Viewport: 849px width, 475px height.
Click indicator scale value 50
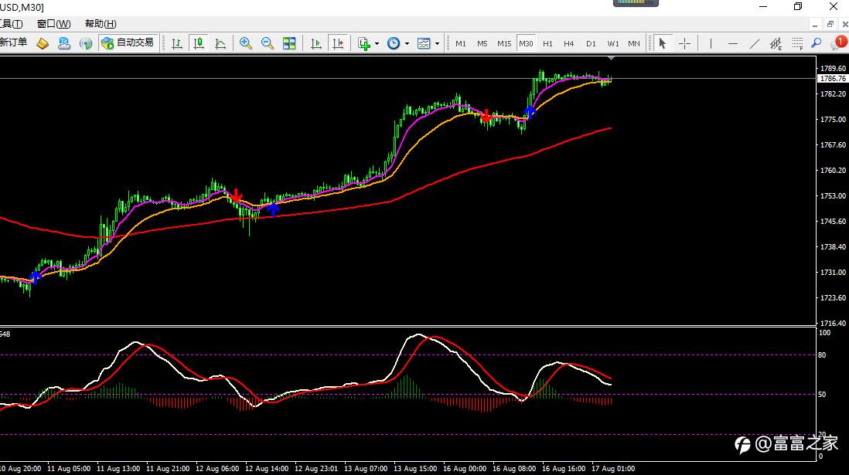pyautogui.click(x=822, y=395)
